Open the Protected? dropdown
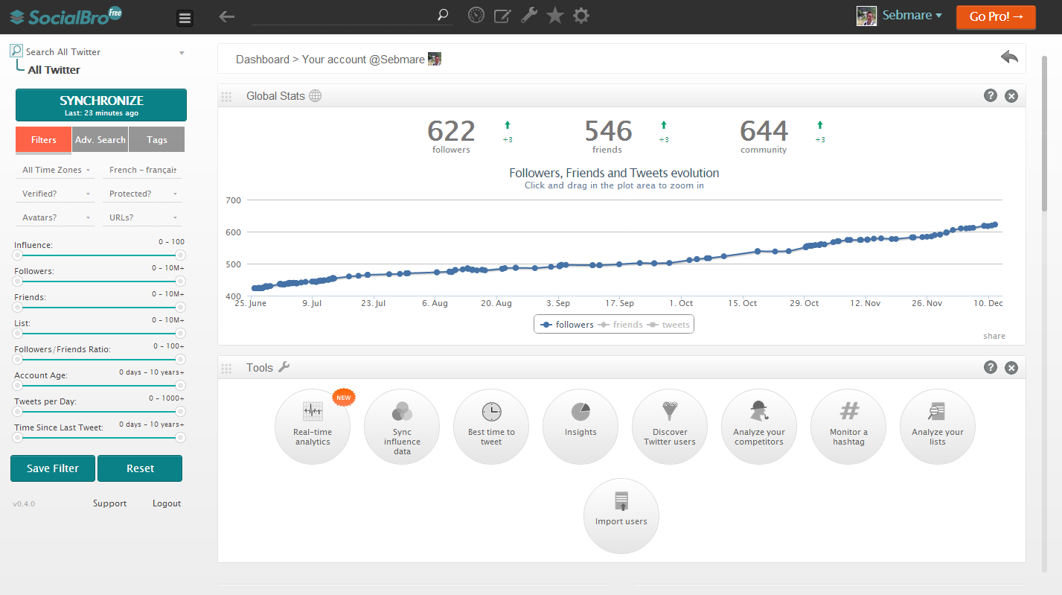 tap(143, 194)
